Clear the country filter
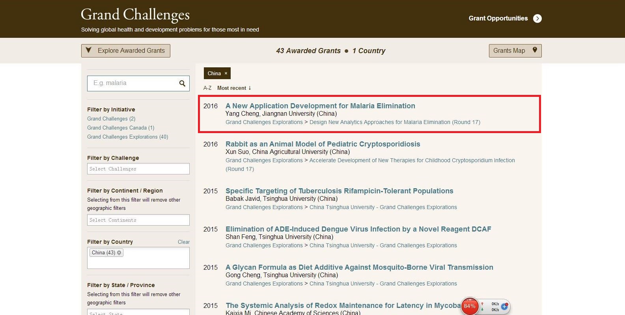Screen dimensions: 625x315 tap(183, 242)
